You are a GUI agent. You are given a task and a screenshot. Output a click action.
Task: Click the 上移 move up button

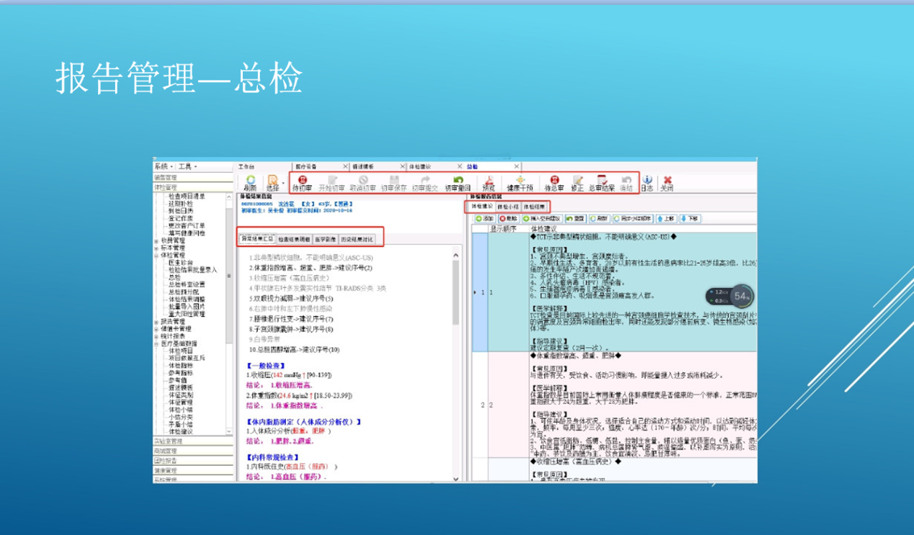[666, 218]
